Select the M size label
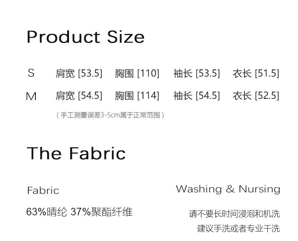The image size is (298, 241). point(31,96)
